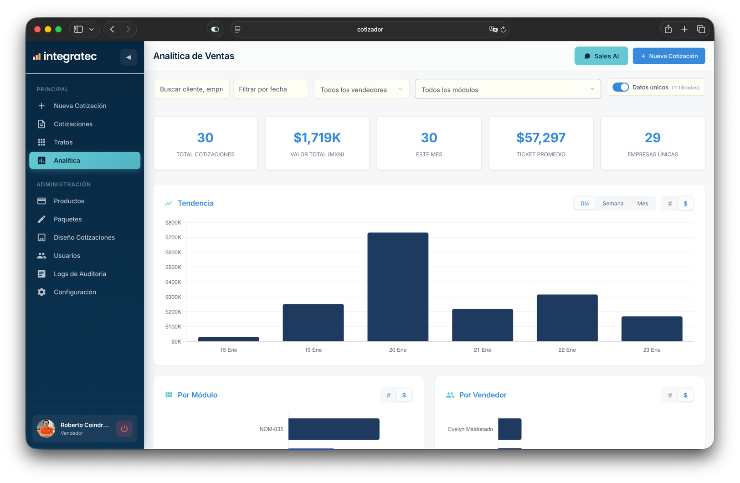Switch Tendencia chart to count (#) mode

670,204
